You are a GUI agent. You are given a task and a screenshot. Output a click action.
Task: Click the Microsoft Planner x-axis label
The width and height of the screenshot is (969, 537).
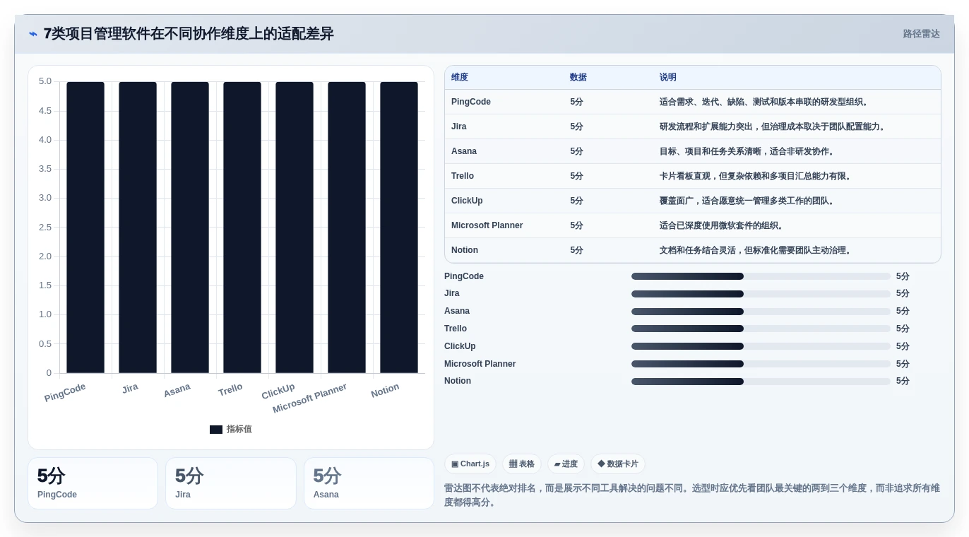click(309, 399)
